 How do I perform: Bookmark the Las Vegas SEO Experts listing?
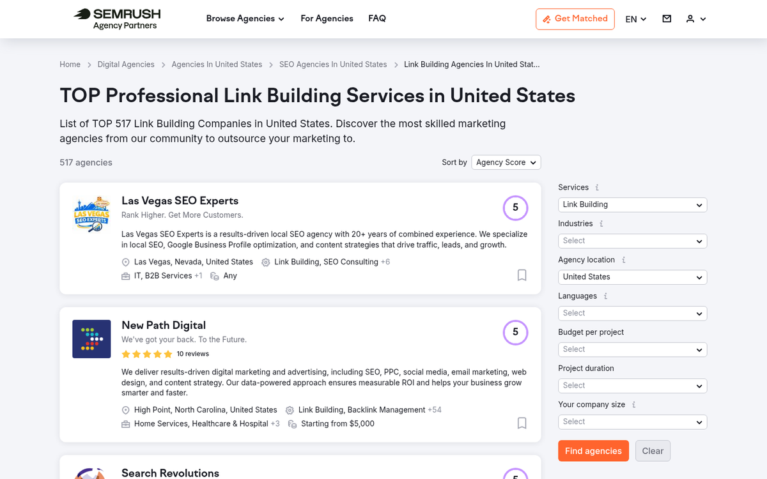tap(522, 275)
